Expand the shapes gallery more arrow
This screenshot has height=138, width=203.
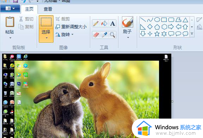(192, 34)
